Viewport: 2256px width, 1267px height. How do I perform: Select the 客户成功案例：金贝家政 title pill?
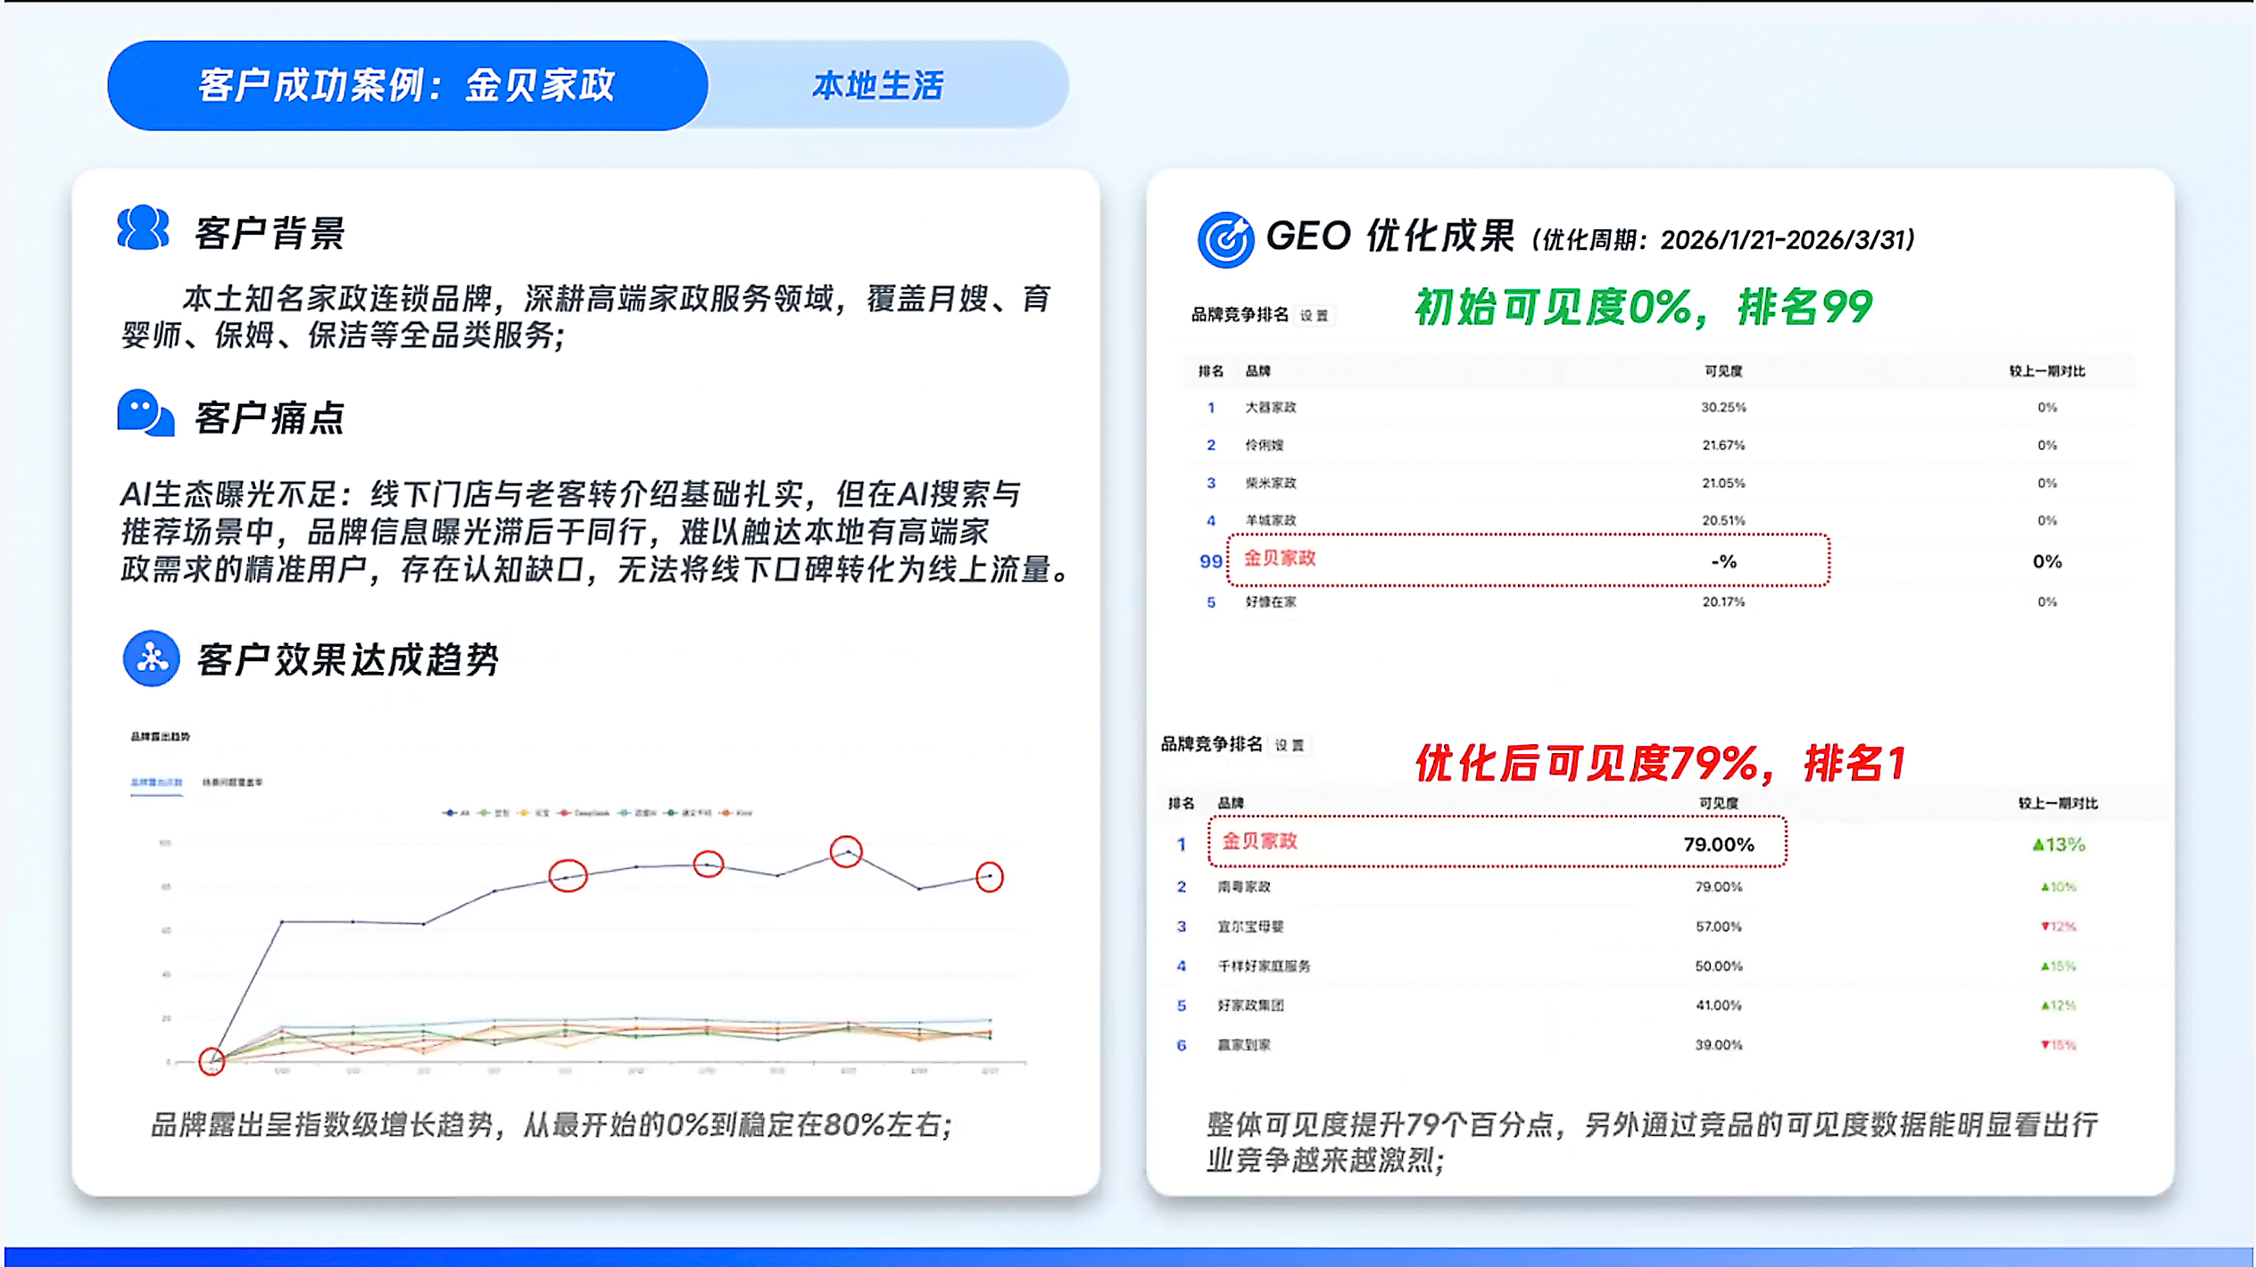(x=408, y=86)
